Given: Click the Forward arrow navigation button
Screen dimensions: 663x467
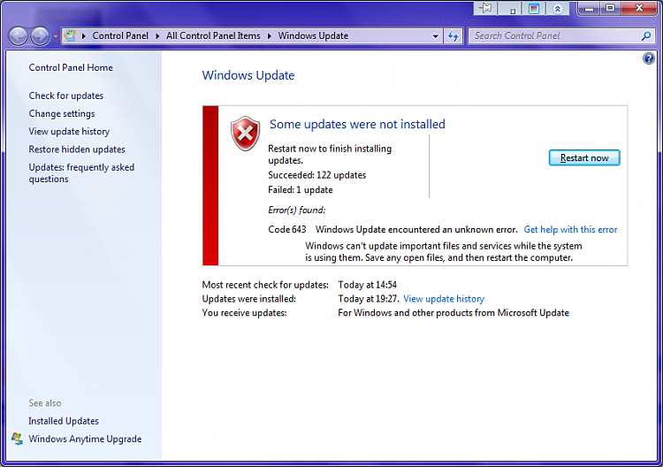Looking at the screenshot, I should pos(40,36).
